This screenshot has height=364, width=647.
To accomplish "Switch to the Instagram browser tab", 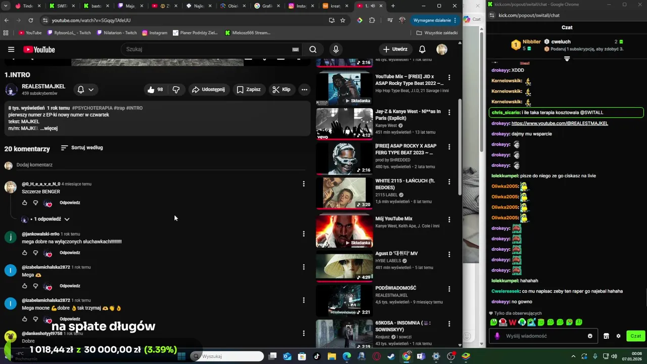I will coord(301,6).
